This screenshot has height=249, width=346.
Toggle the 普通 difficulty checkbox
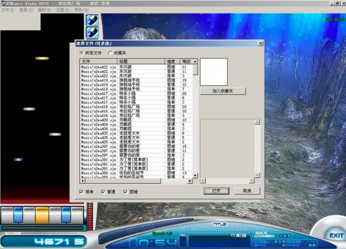(103, 192)
